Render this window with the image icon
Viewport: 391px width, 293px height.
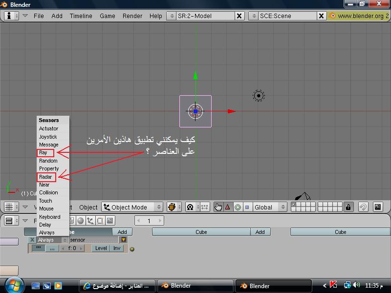tap(378, 207)
